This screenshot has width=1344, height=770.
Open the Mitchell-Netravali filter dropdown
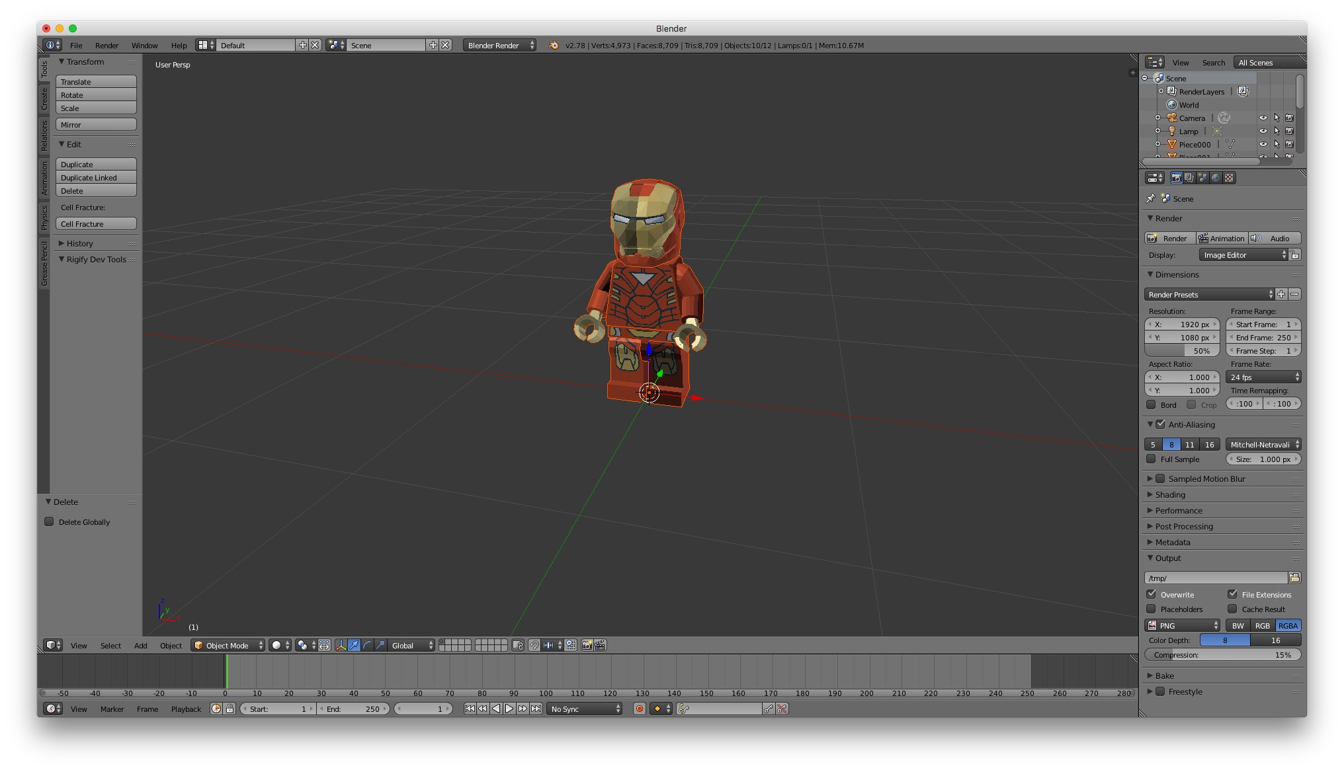1264,445
